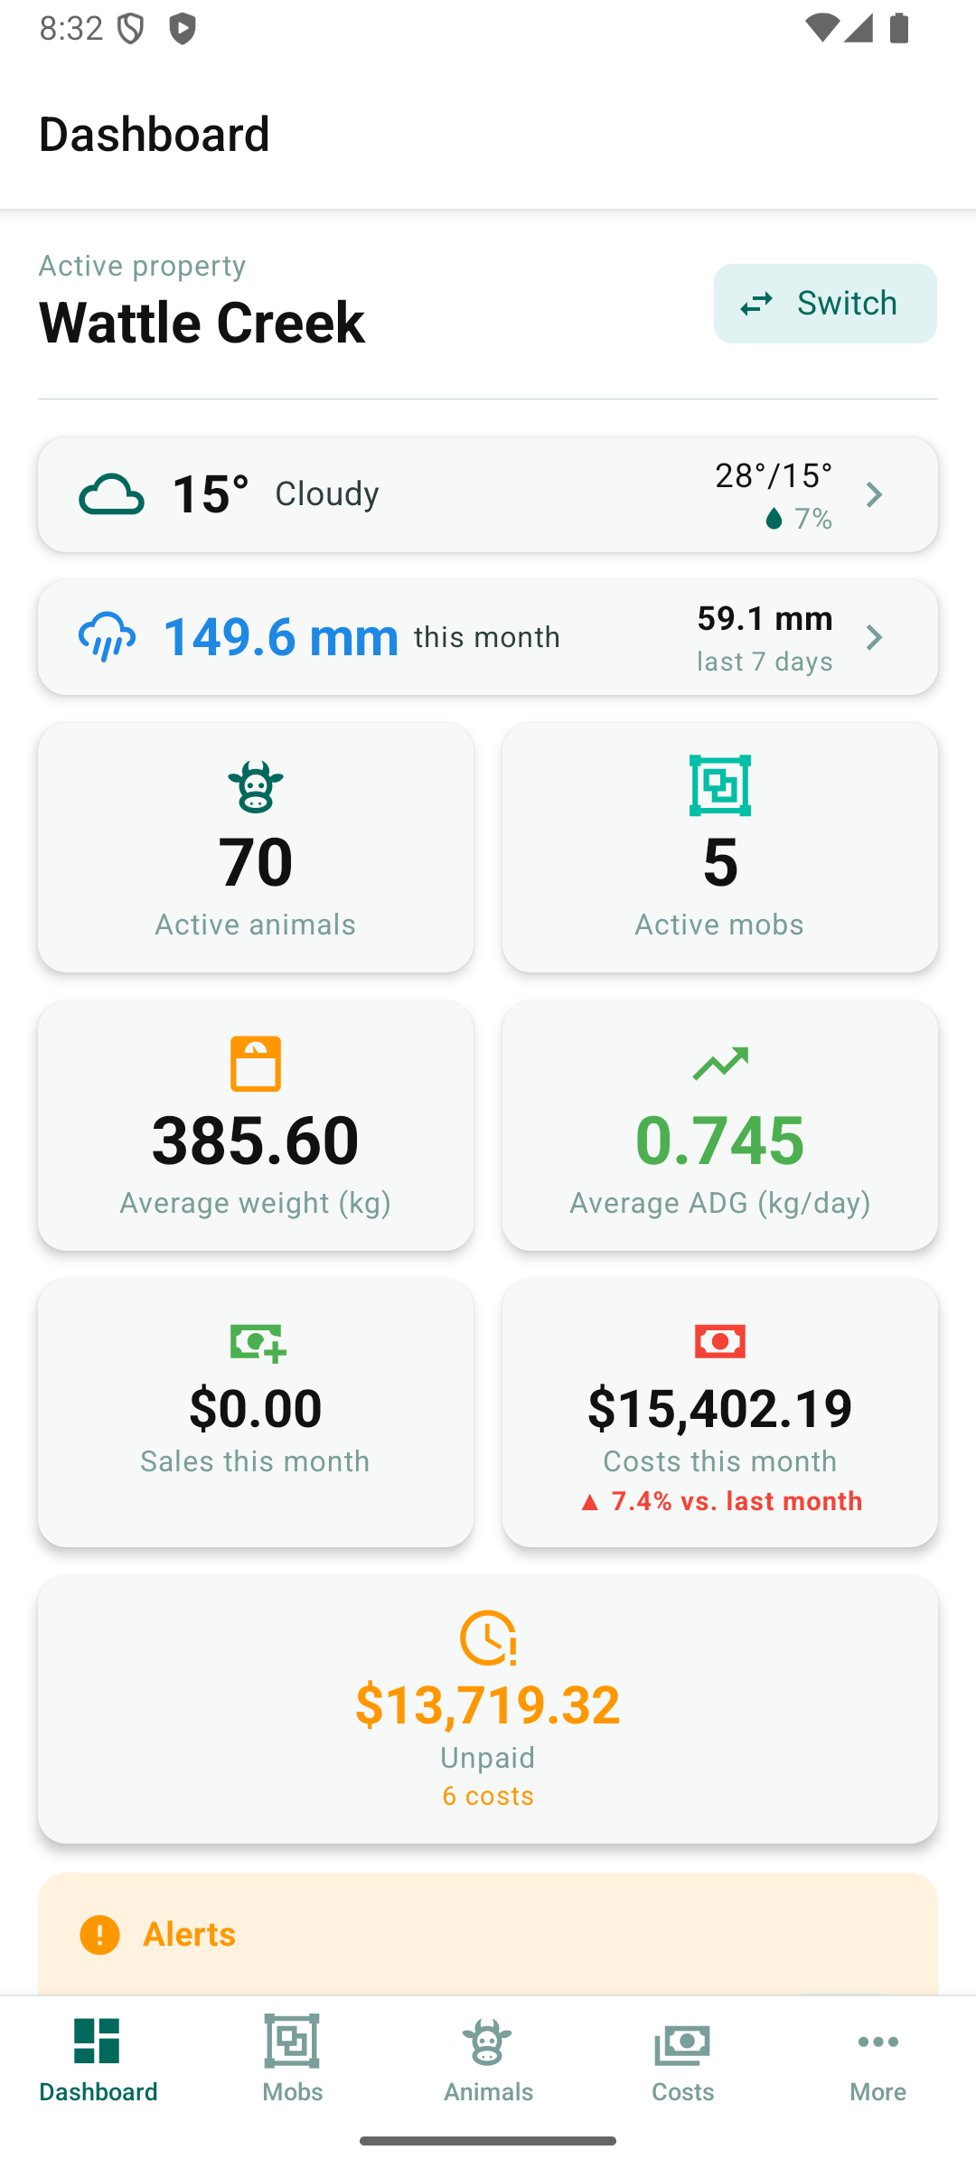Open the More tab
This screenshot has height=2169, width=976.
point(878,2061)
